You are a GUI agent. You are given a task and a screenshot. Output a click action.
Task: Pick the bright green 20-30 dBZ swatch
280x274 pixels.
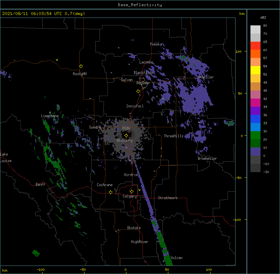point(255,135)
